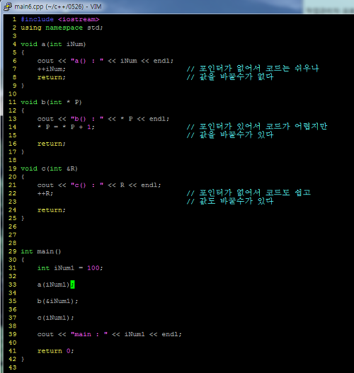Click line number 27
The height and width of the screenshot is (373, 354).
tap(13, 235)
